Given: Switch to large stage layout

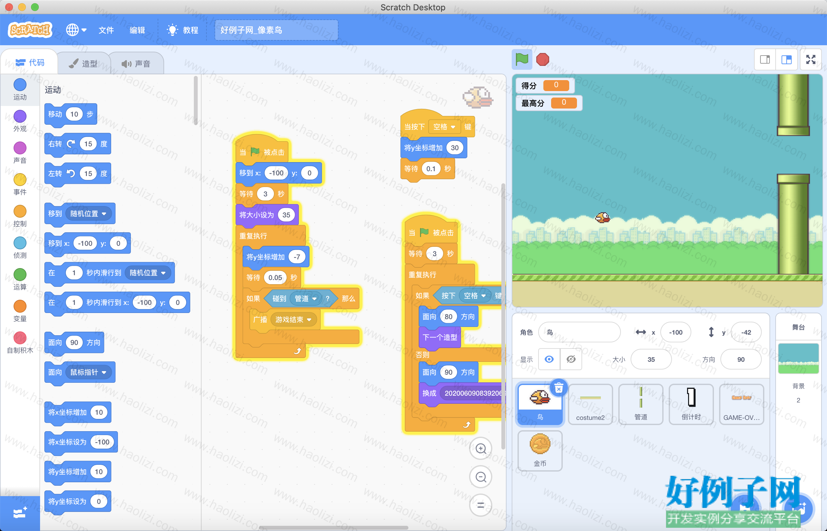Looking at the screenshot, I should (x=786, y=60).
